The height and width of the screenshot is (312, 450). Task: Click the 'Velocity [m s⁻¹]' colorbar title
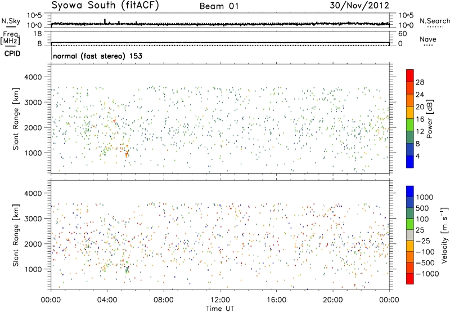[x=444, y=235]
